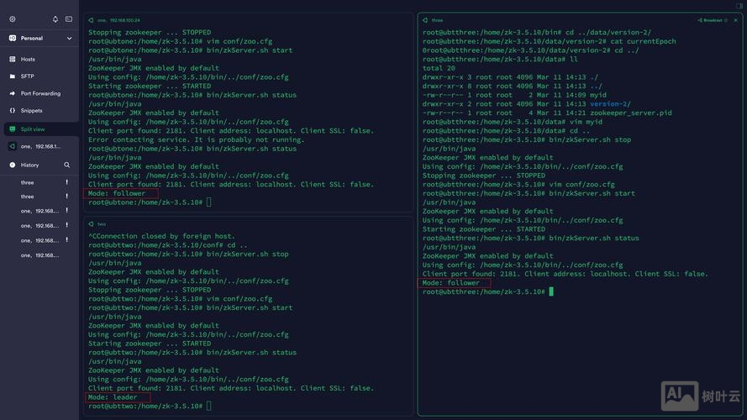Click the History section header
This screenshot has width=747, height=420.
pyautogui.click(x=30, y=165)
